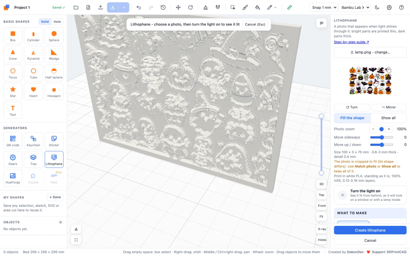Click the comment icon in viewport corner
Viewport: 410px width, 256px height.
(322, 23)
